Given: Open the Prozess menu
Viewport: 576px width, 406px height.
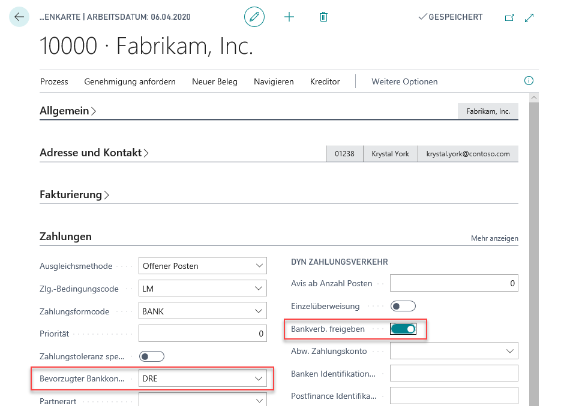Looking at the screenshot, I should click(54, 81).
